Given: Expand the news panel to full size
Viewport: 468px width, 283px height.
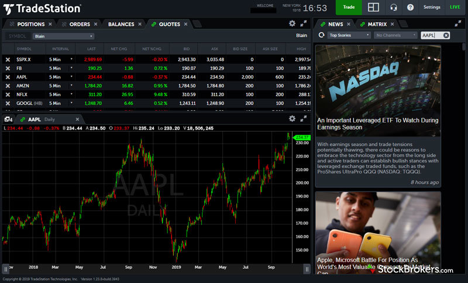Looking at the screenshot, I should (x=458, y=23).
